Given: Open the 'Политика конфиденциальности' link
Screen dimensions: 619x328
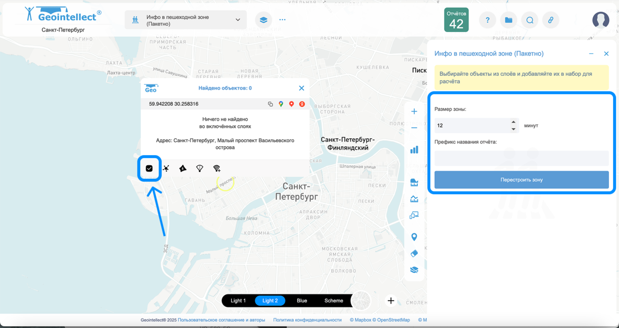Looking at the screenshot, I should [x=307, y=320].
